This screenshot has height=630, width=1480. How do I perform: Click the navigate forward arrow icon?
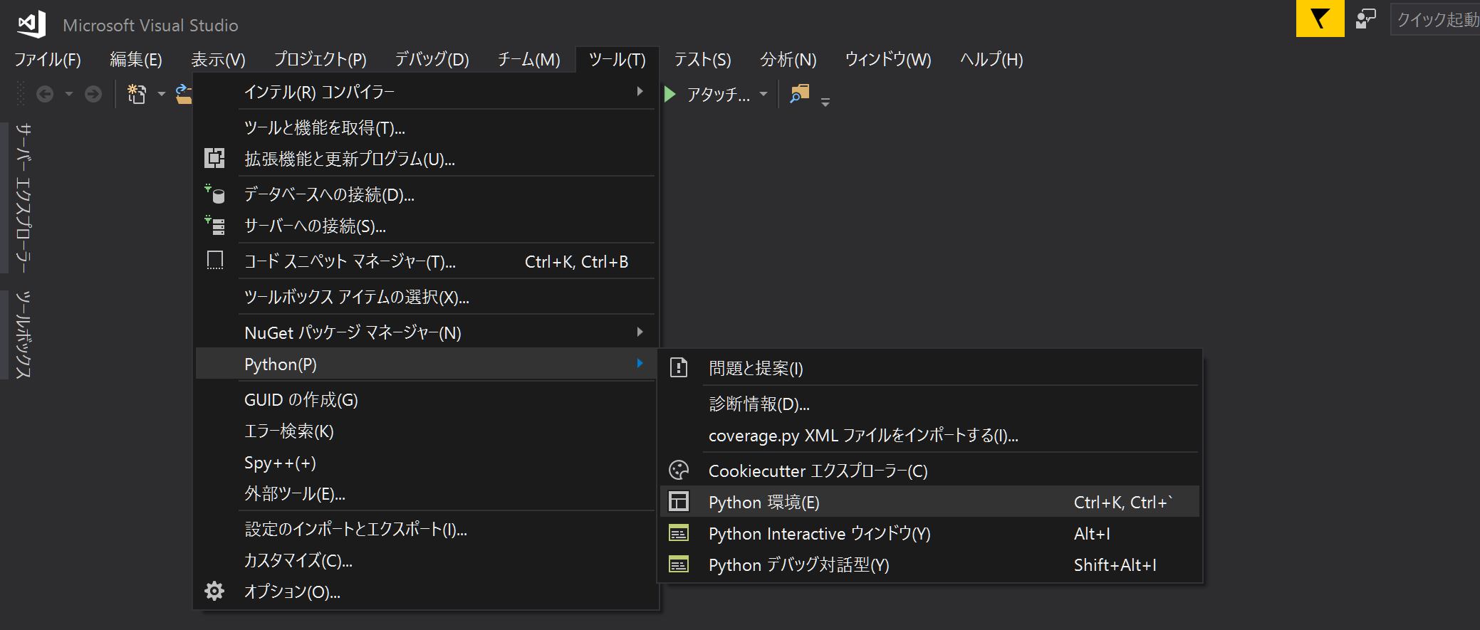pos(93,94)
